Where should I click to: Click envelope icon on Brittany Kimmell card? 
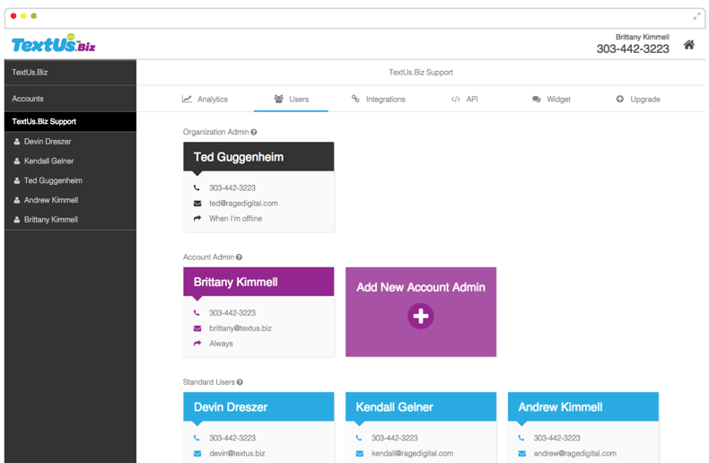[197, 328]
